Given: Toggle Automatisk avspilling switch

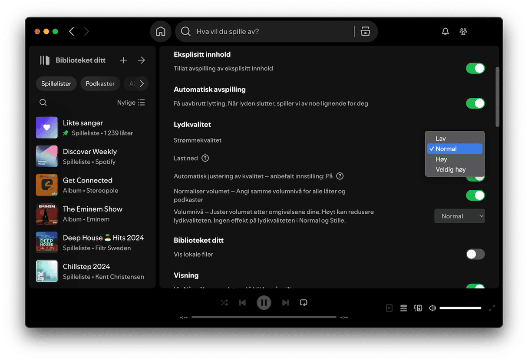Looking at the screenshot, I should click(x=475, y=103).
